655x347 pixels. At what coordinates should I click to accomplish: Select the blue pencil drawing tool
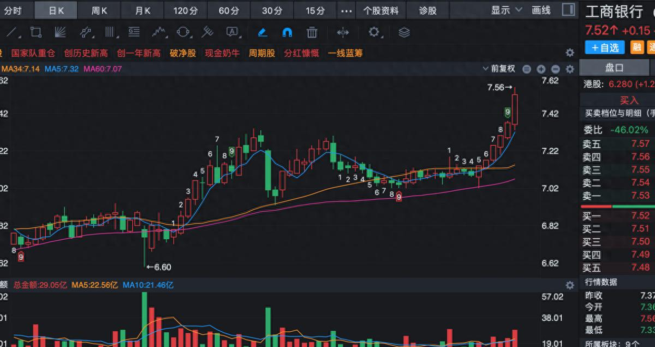[x=262, y=32]
